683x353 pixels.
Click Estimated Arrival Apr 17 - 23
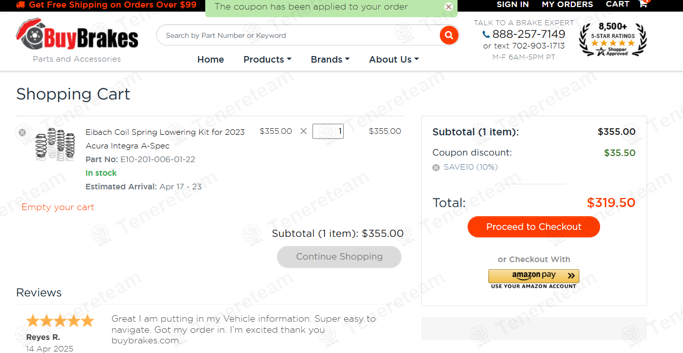coord(144,187)
